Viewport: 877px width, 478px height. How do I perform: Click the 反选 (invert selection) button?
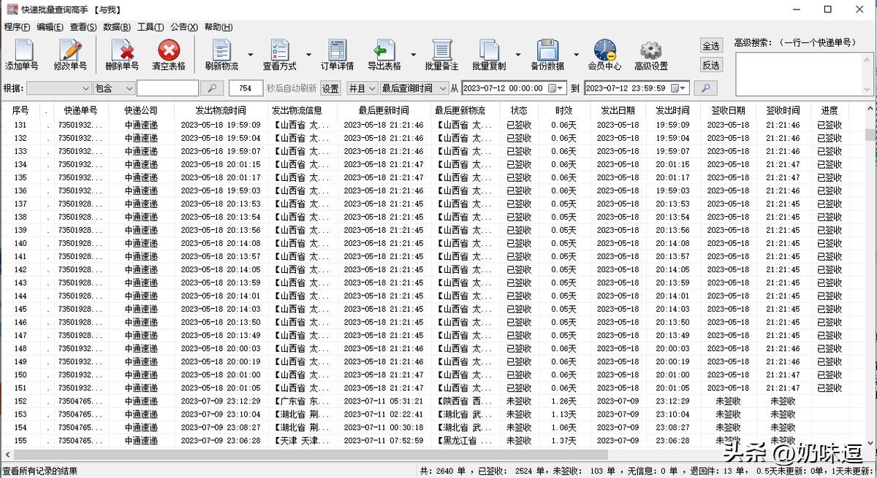coord(710,65)
